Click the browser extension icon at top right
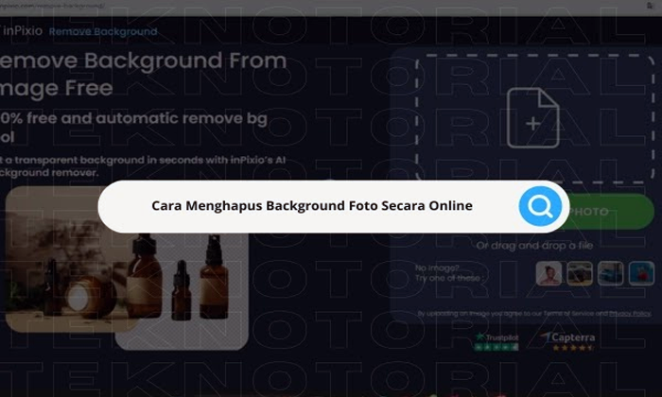 pyautogui.click(x=650, y=6)
